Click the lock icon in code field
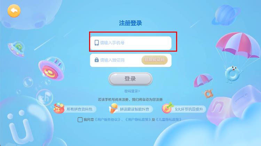The image size is (261, 146). (x=96, y=60)
